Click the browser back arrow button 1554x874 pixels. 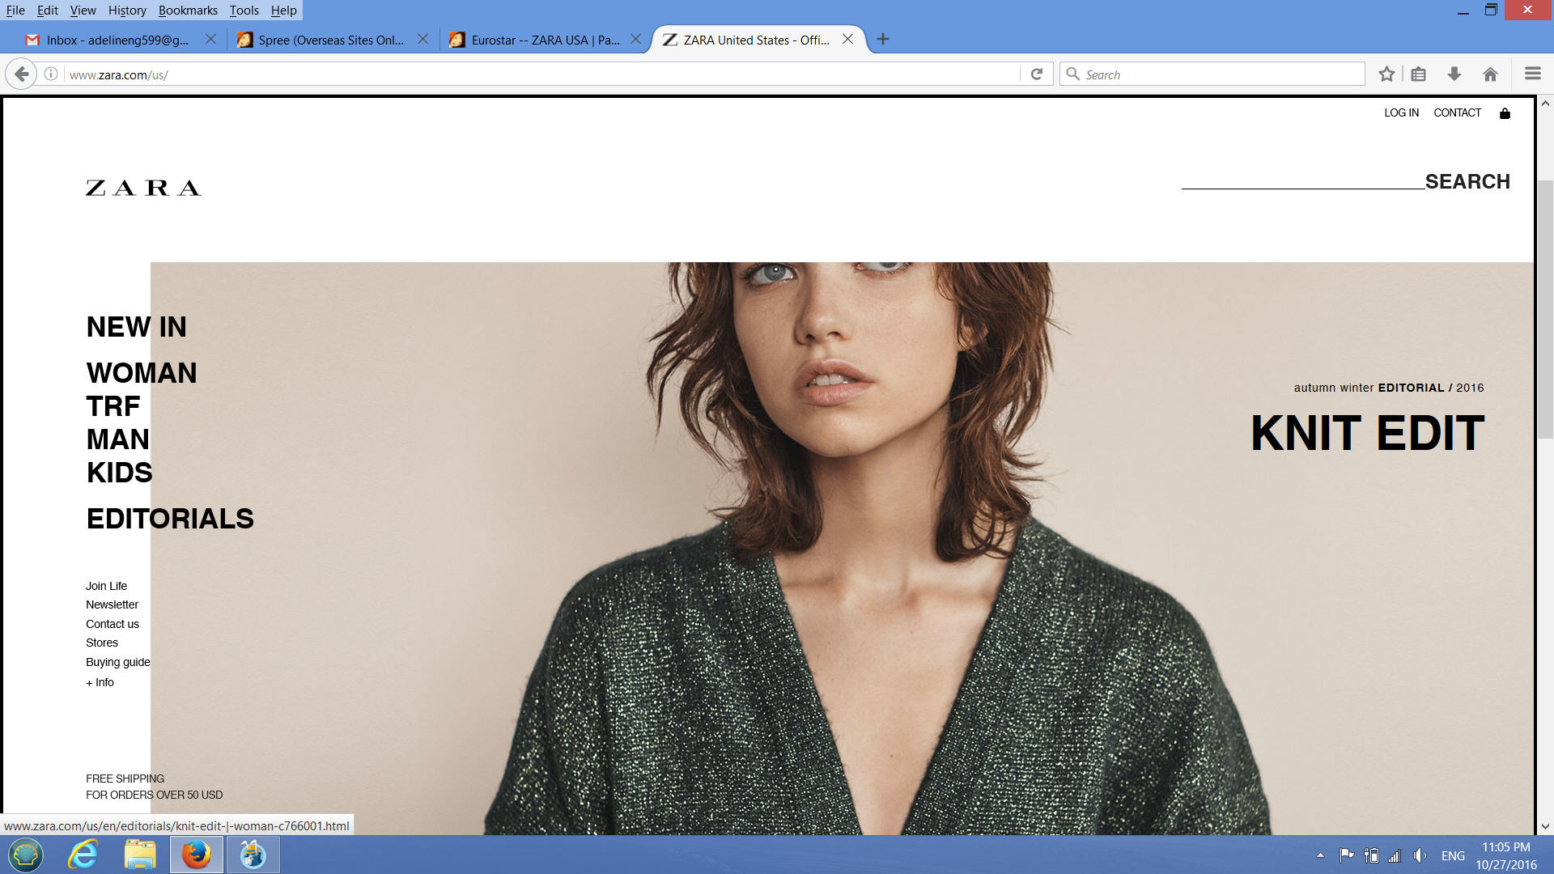pyautogui.click(x=21, y=74)
